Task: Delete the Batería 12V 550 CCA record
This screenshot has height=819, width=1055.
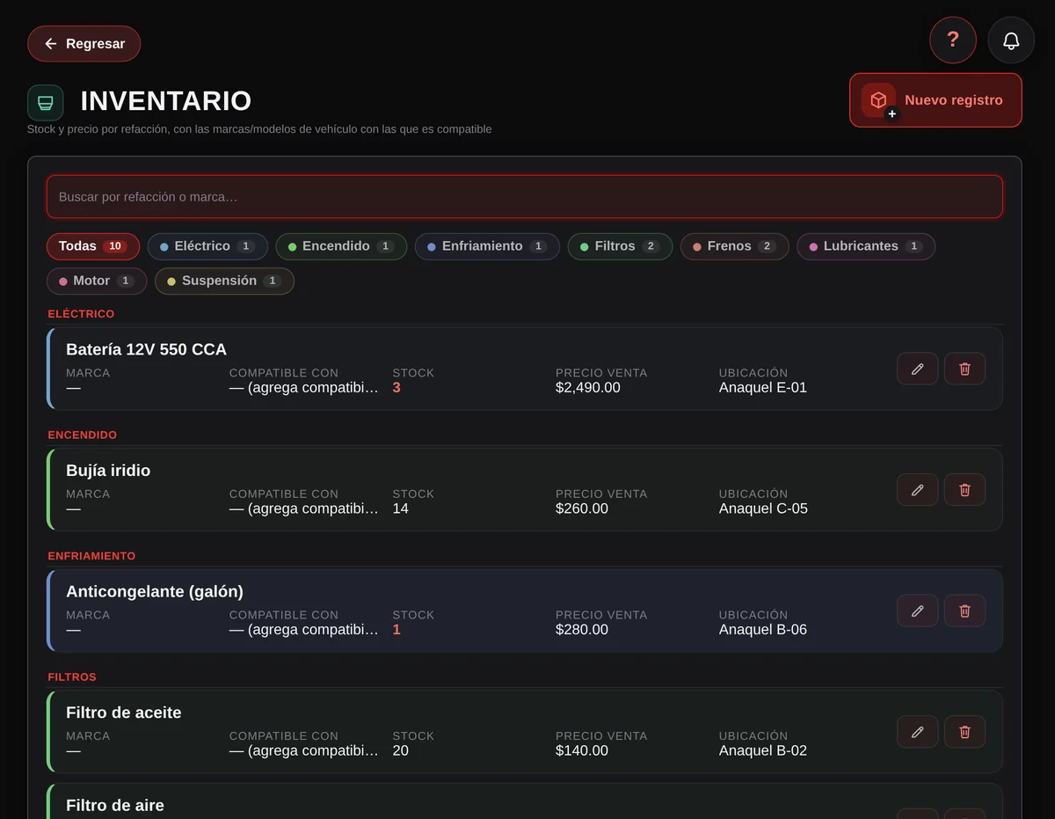Action: click(x=964, y=369)
